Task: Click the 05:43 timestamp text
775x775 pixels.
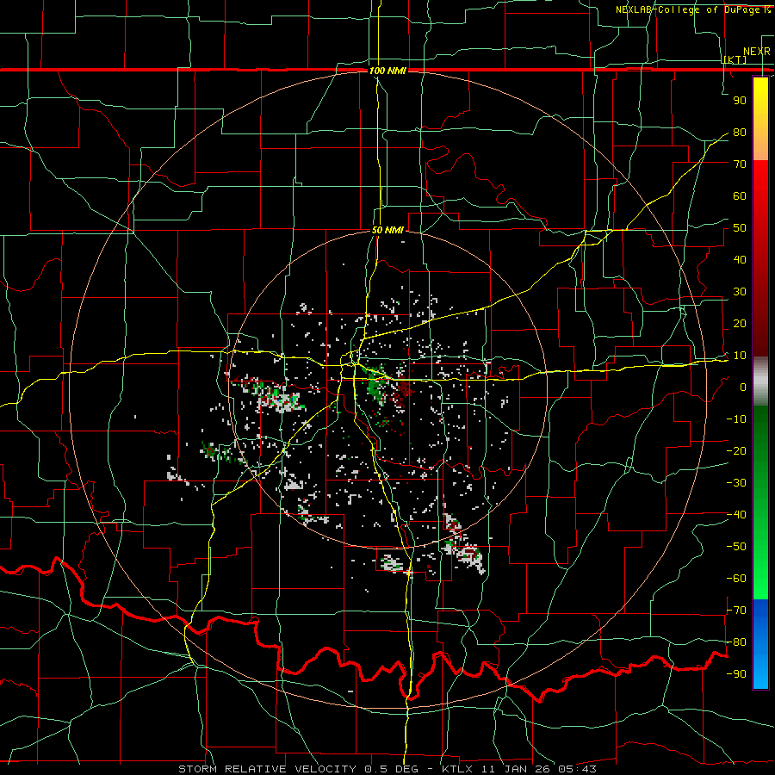Action: click(x=578, y=769)
